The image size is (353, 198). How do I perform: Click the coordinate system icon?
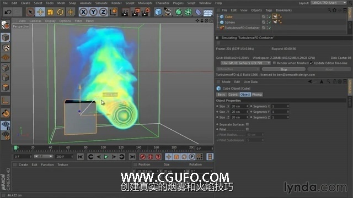(x=113, y=12)
